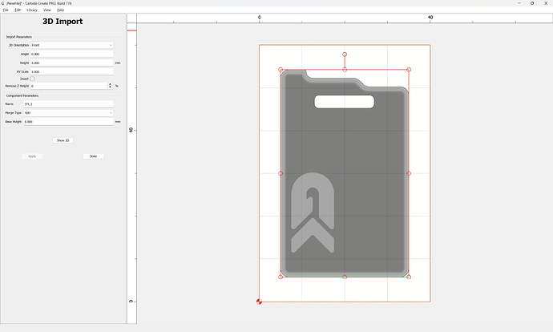Open the Help menu
This screenshot has width=553, height=332.
(60, 10)
